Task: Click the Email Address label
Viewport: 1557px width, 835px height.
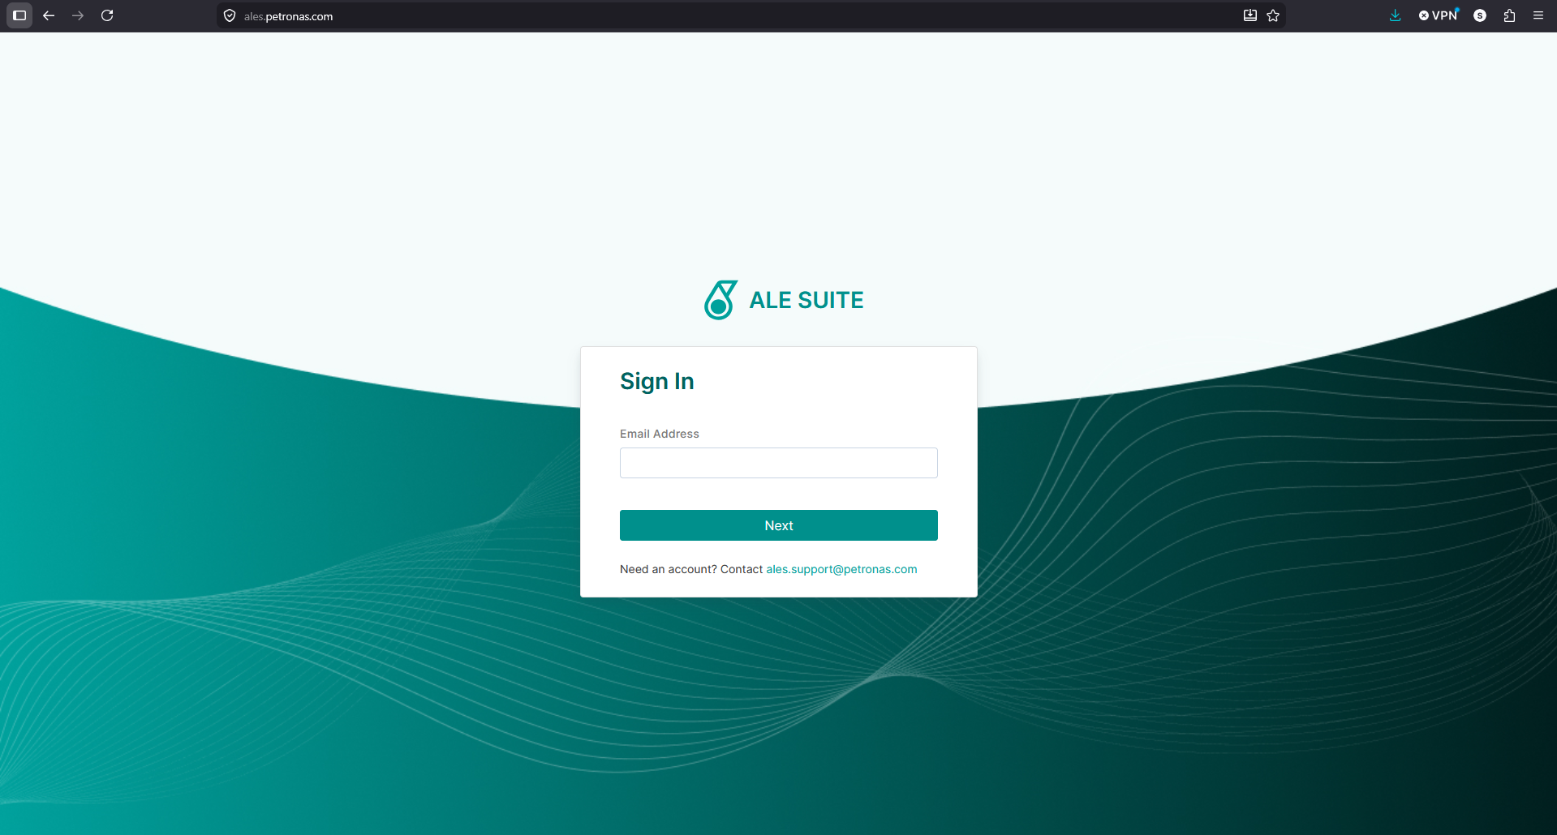Action: point(660,434)
